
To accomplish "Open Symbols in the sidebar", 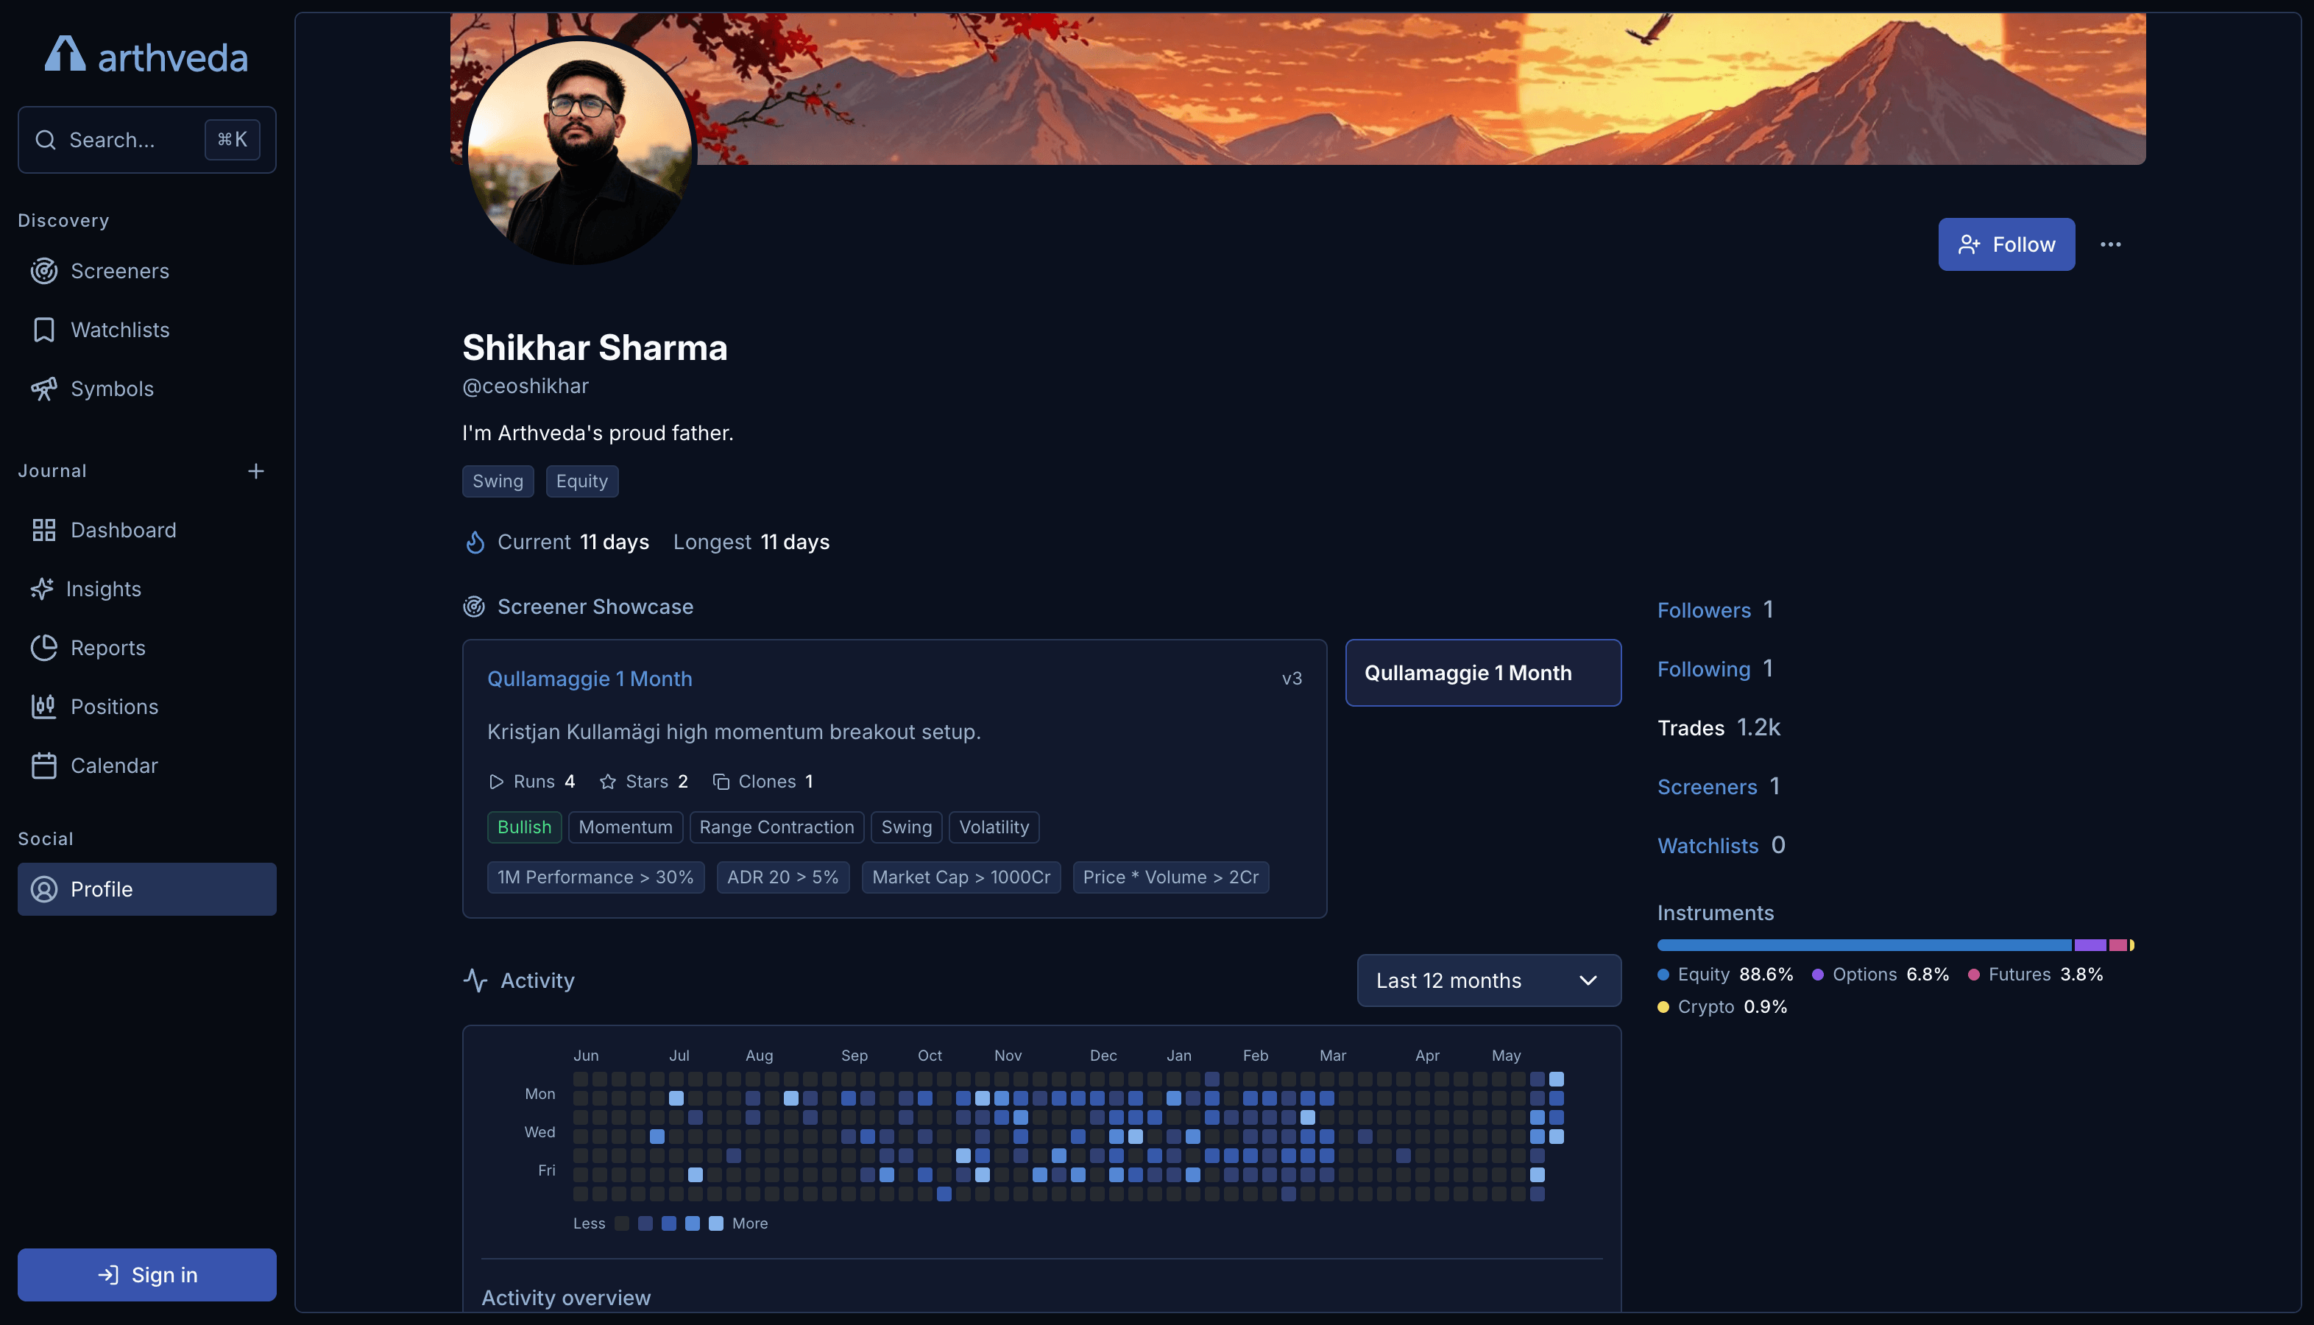I will pyautogui.click(x=147, y=389).
